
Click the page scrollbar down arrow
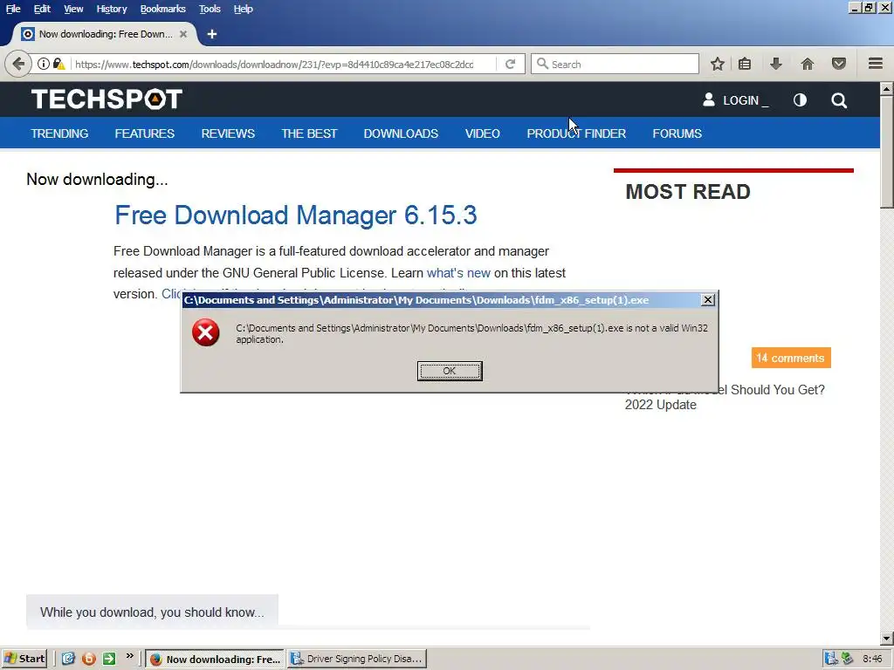point(887,638)
